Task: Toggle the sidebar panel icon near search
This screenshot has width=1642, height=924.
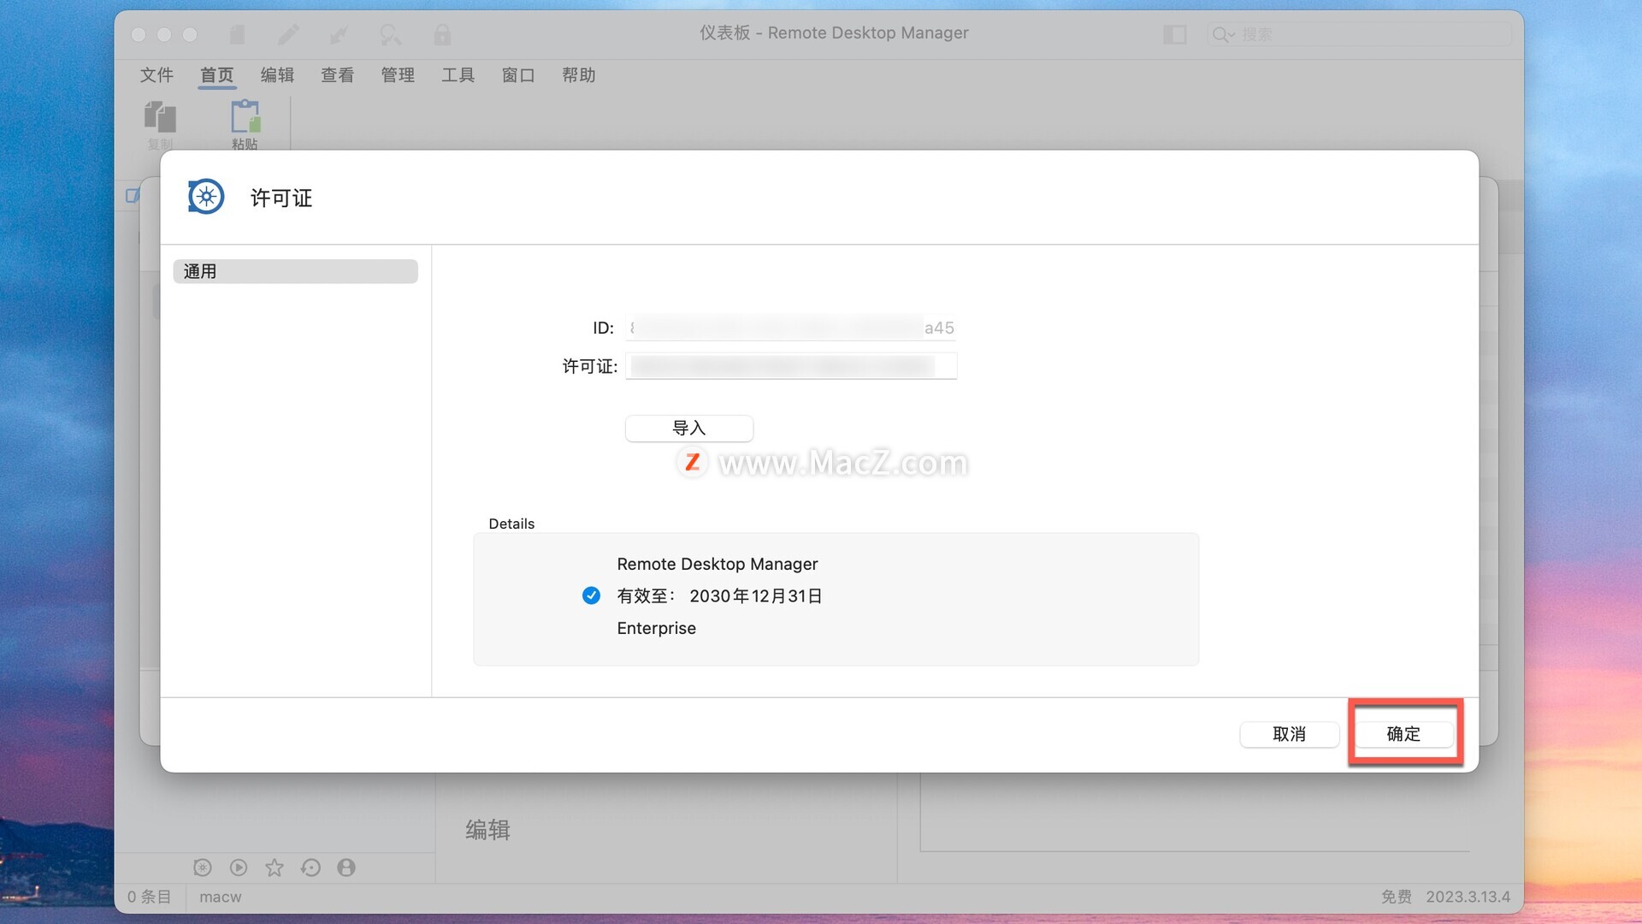Action: pos(1174,34)
